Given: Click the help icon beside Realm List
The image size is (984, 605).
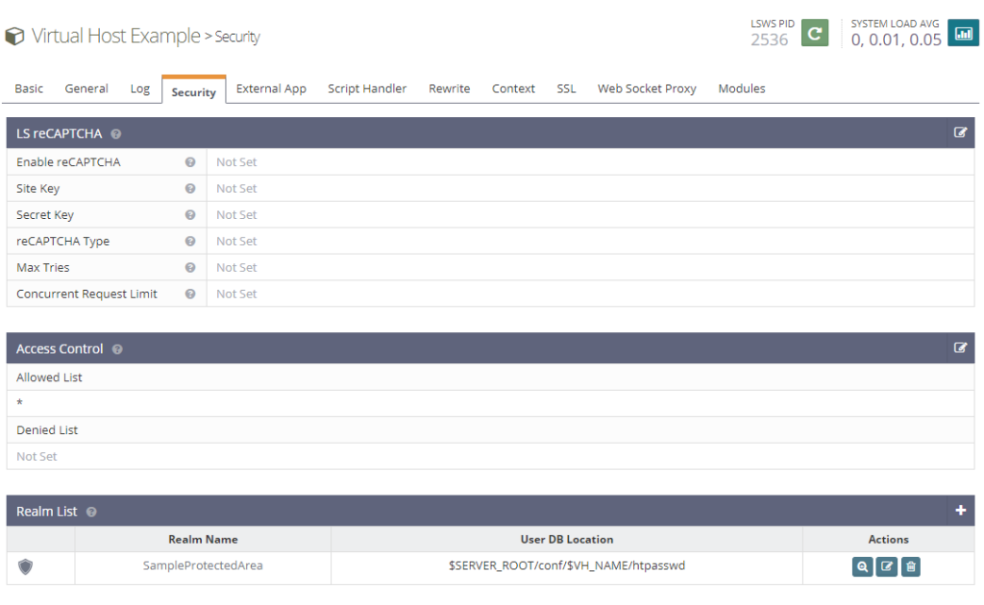Looking at the screenshot, I should coord(91,511).
